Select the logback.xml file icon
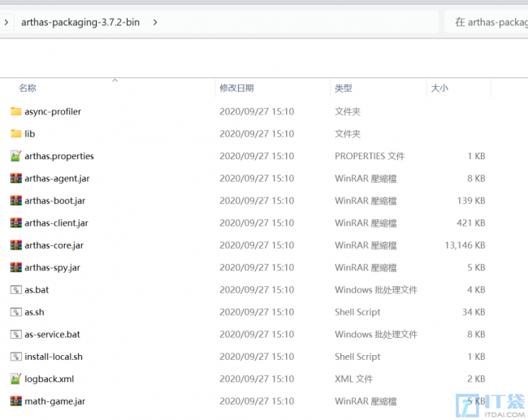Screen dimensions: 528x420 click(x=15, y=379)
